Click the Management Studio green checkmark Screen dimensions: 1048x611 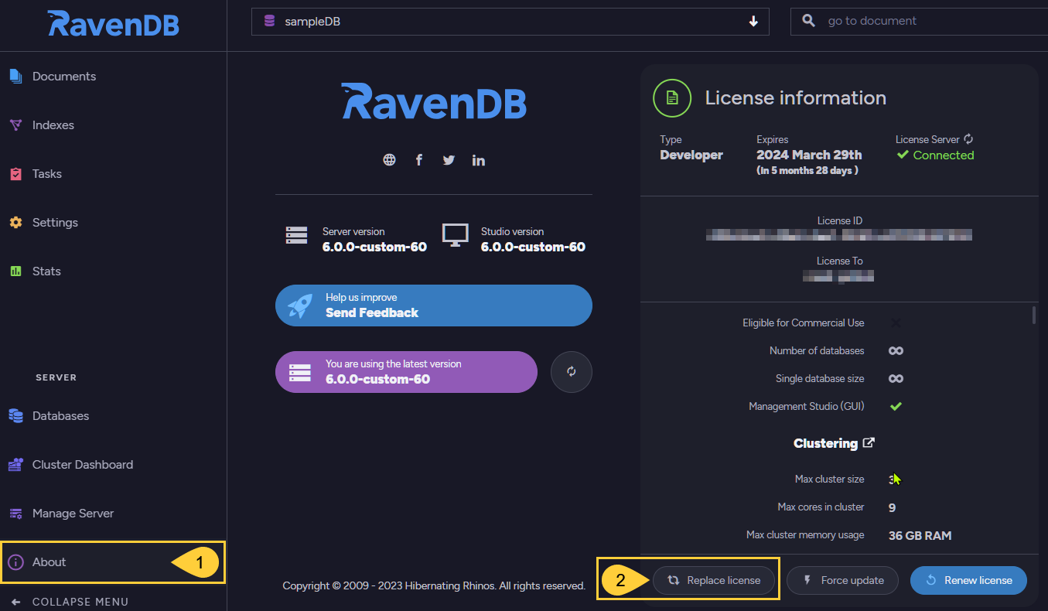(x=896, y=406)
